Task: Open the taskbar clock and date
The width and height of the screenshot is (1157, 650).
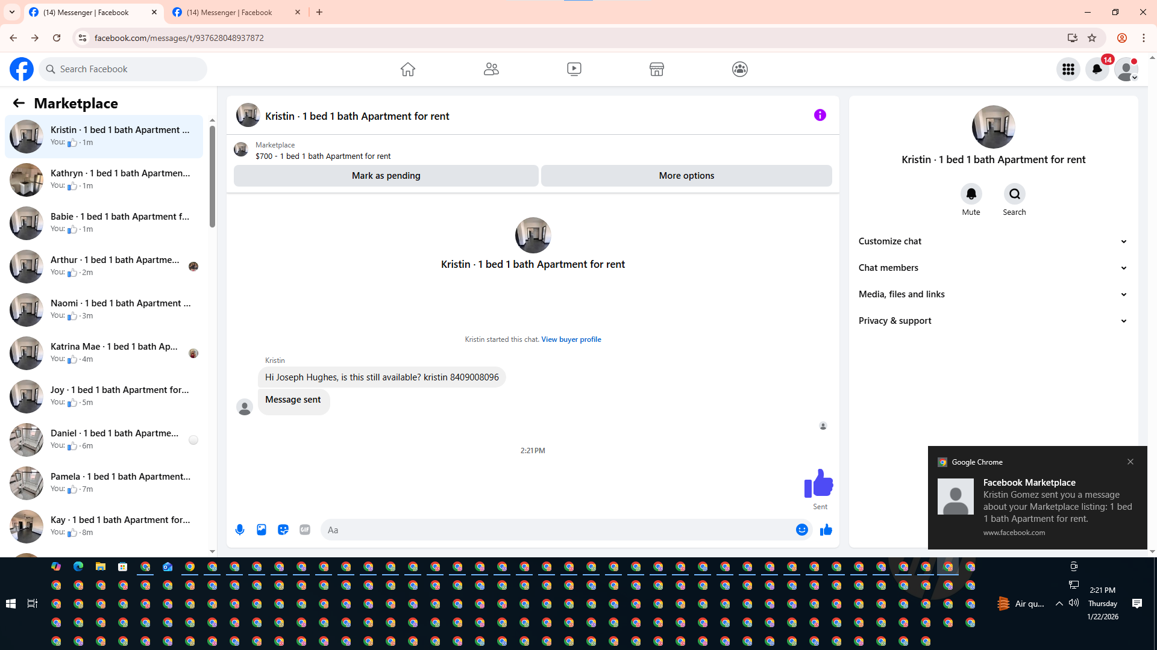Action: pyautogui.click(x=1103, y=604)
